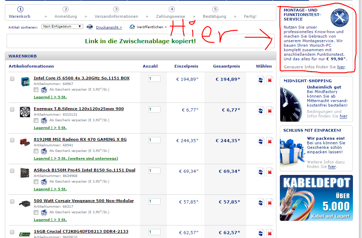This screenshot has height=238, width=362.
Task: Click the Montage service wrench icon
Action: (x=339, y=17)
